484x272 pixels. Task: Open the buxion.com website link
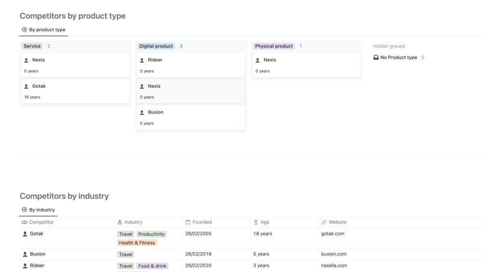click(334, 254)
